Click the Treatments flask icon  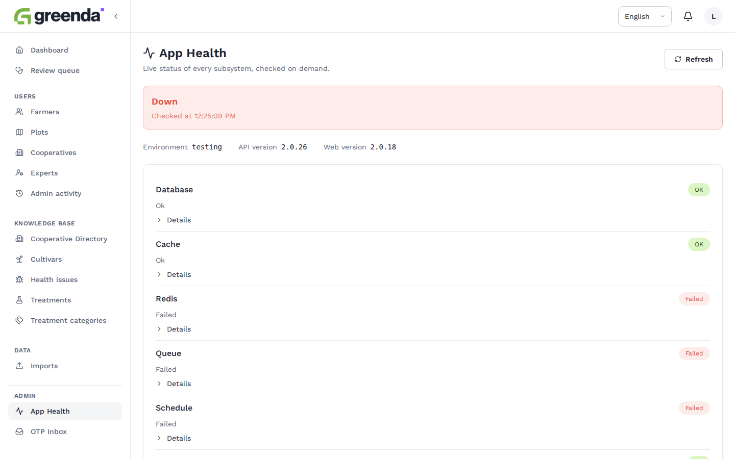[19, 300]
